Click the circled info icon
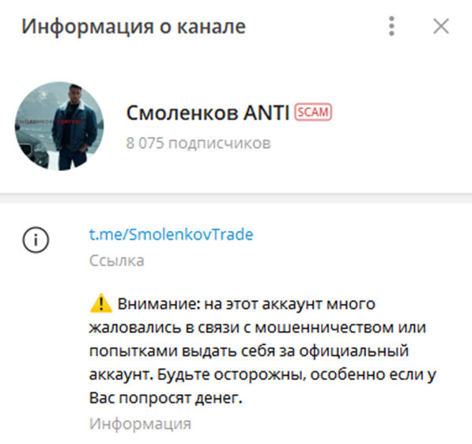 (36, 240)
